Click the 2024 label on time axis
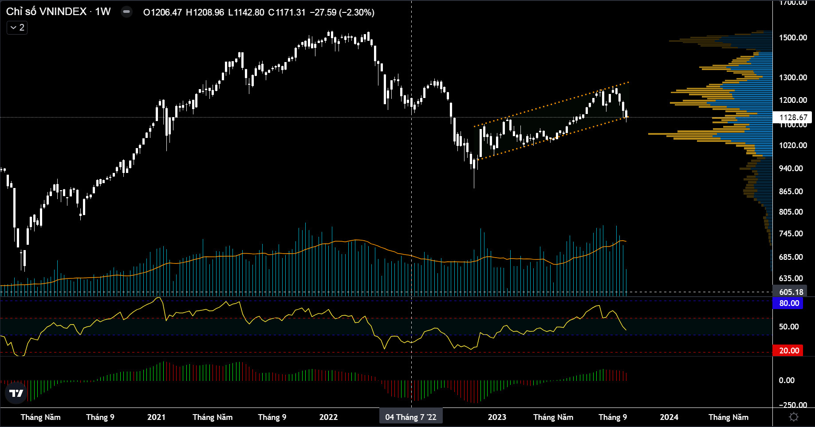Viewport: 815px width, 427px height. pos(669,417)
